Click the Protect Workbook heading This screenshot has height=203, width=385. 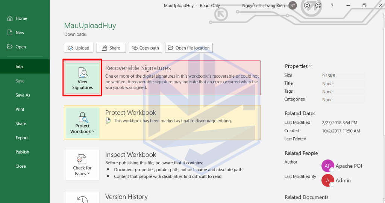pyautogui.click(x=130, y=113)
